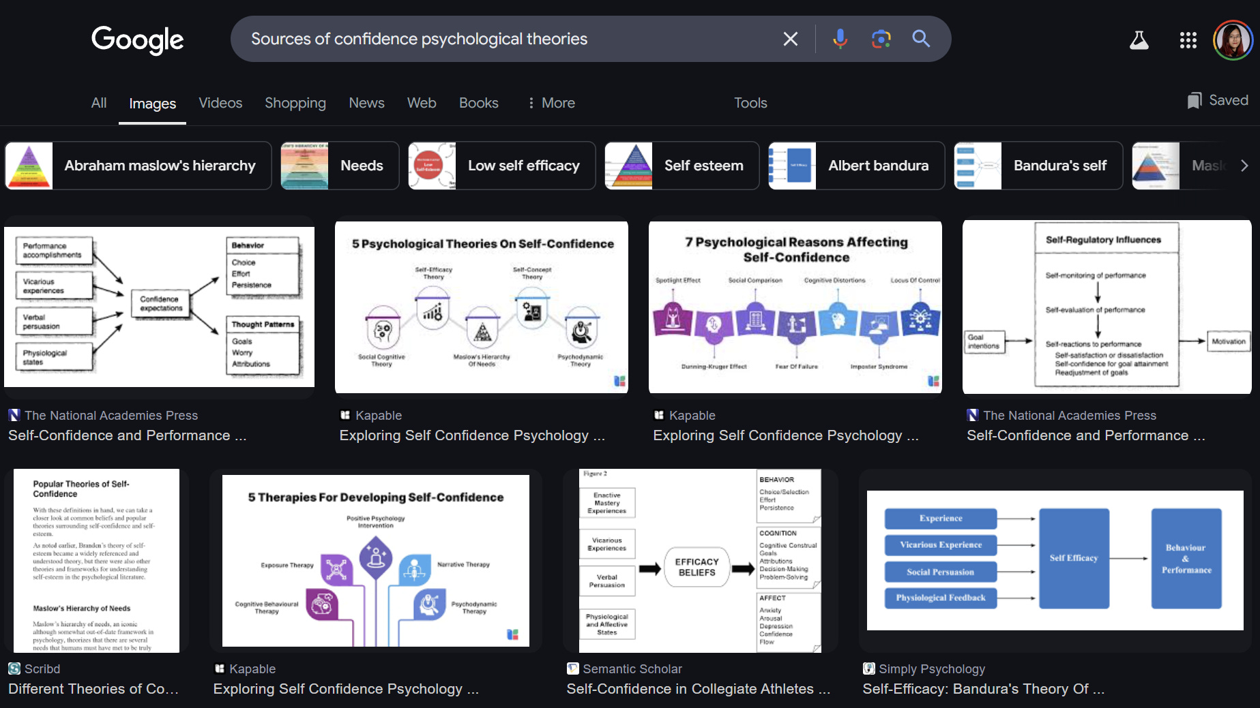Click Kapable favicon under 5 Psychological Theories image
The width and height of the screenshot is (1260, 708).
tap(345, 415)
